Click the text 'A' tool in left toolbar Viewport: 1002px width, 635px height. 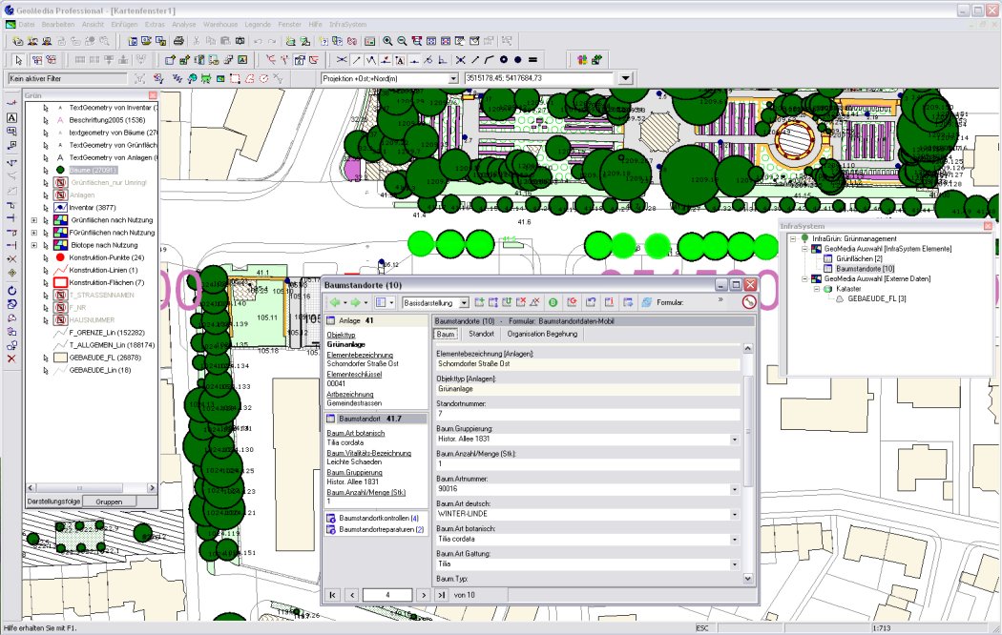pyautogui.click(x=11, y=117)
